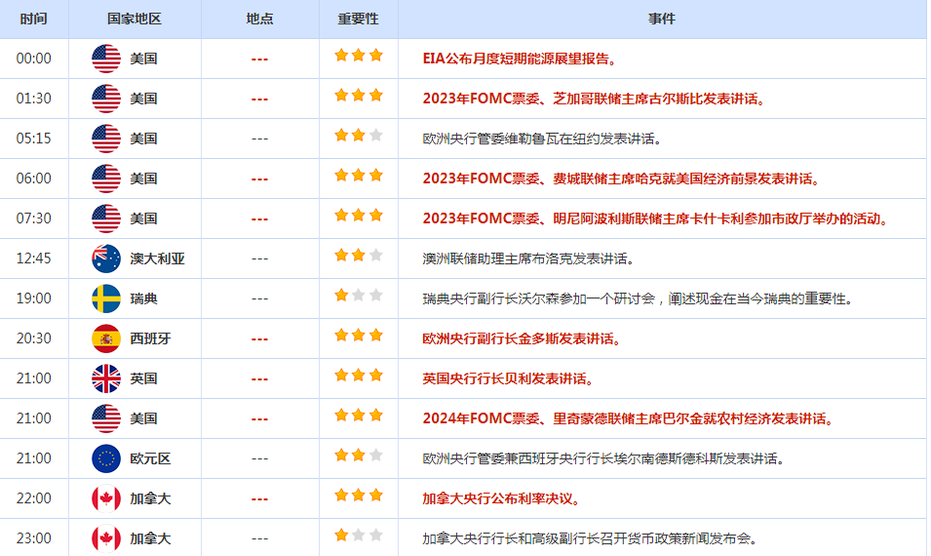The image size is (931, 556).
Task: Click the US flag in the 05:15 row
Action: (x=106, y=139)
